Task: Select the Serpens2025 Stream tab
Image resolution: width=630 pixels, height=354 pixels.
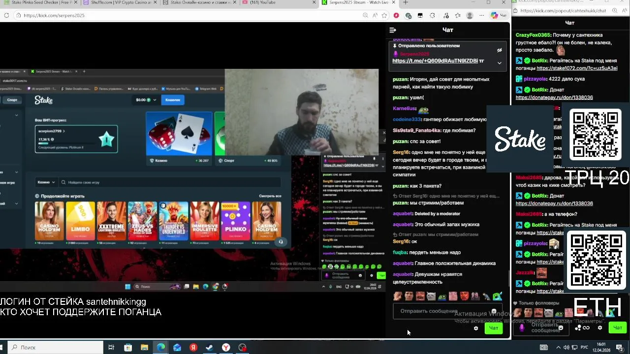Action: (x=358, y=3)
